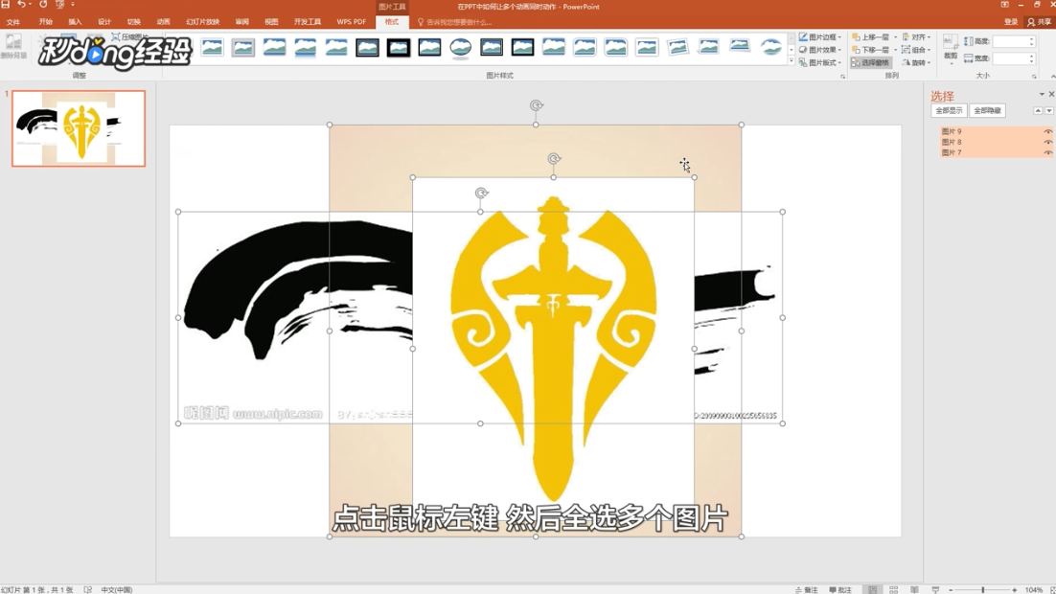
Task: Toggle the 备注 notes pane
Action: click(x=806, y=590)
